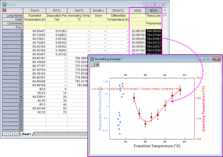Activate graph layer 1 icon

pyautogui.click(x=92, y=65)
